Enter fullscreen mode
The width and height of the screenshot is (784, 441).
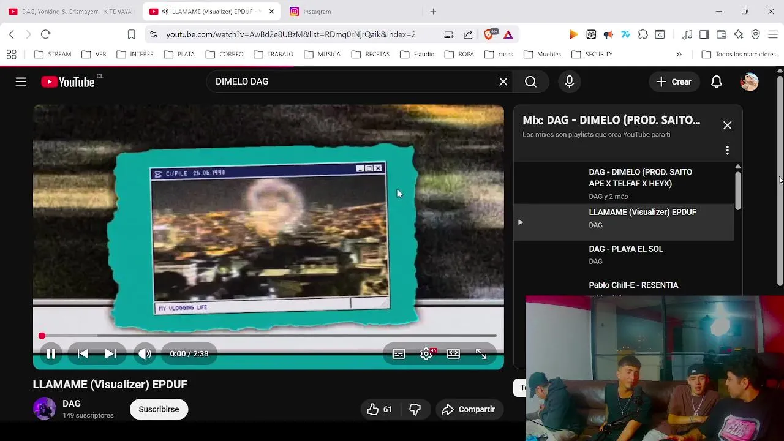click(481, 353)
